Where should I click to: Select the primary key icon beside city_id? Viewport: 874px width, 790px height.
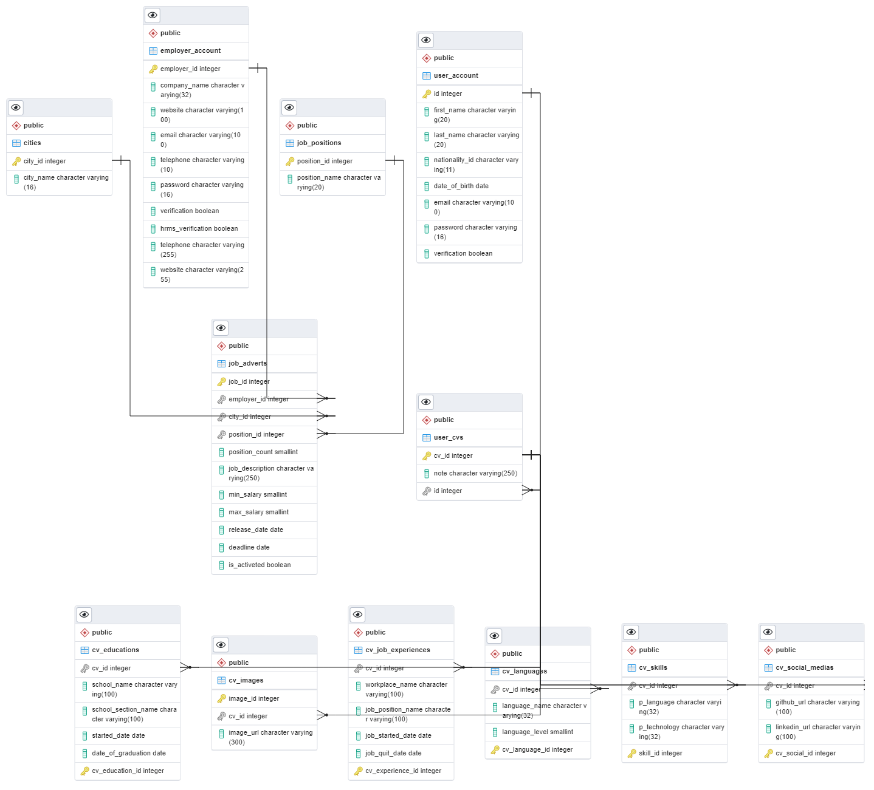click(16, 160)
